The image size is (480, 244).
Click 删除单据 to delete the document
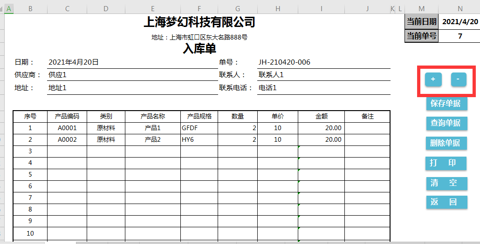pyautogui.click(x=446, y=143)
